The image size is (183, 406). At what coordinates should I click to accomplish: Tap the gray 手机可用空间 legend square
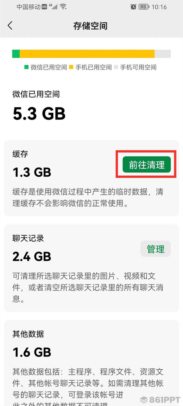tap(116, 67)
